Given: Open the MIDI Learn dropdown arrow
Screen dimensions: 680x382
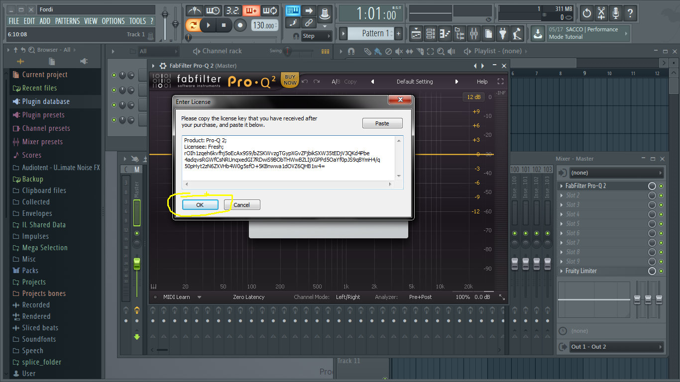Looking at the screenshot, I should coord(199,297).
